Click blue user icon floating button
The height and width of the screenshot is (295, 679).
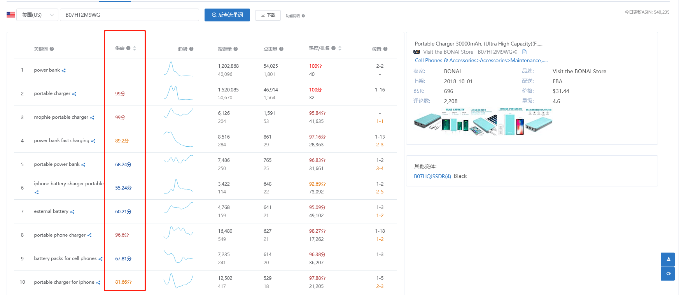click(x=668, y=259)
